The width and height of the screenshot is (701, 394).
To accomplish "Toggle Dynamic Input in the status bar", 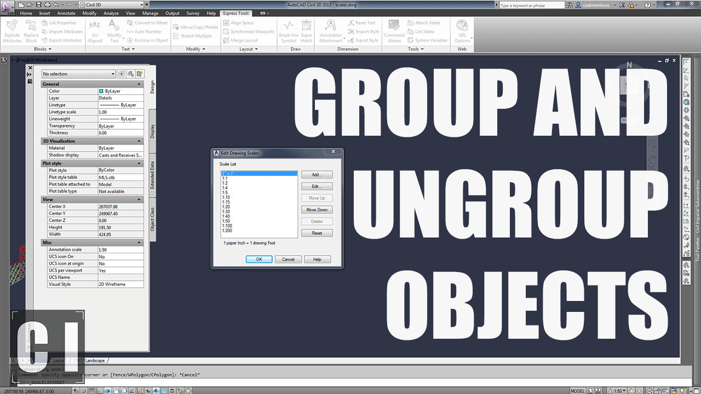I will point(147,391).
